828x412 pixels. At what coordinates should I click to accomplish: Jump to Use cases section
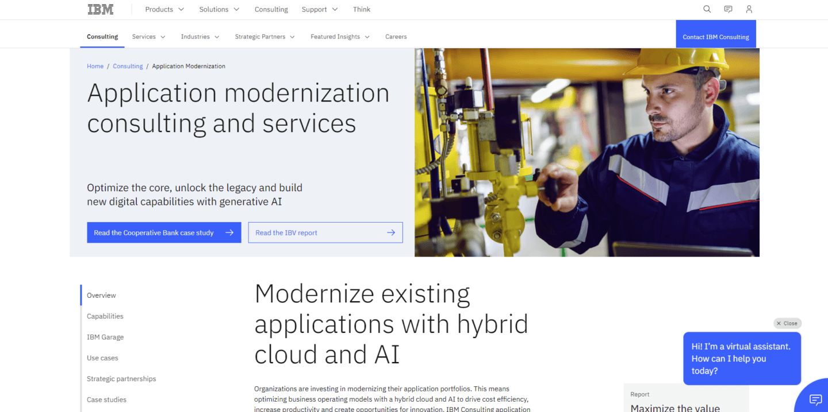coord(102,358)
